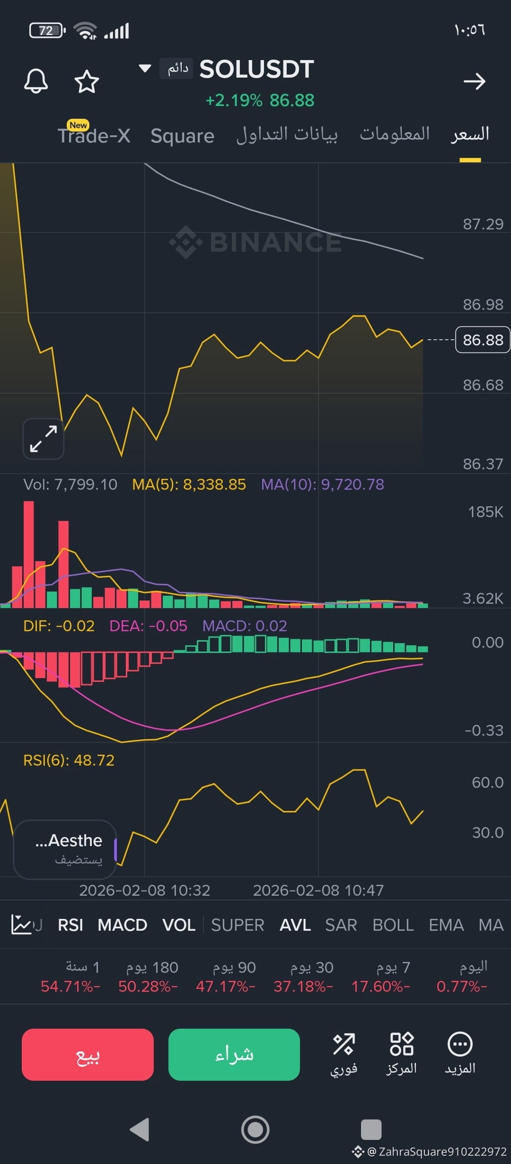The image size is (511, 1164).
Task: Click the 1 سنة change -54.71%
Action: pyautogui.click(x=70, y=986)
